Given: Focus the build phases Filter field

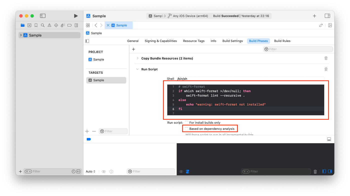Looking at the screenshot, I should 298,49.
